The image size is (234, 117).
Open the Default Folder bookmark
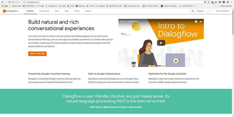click(x=16, y=6)
